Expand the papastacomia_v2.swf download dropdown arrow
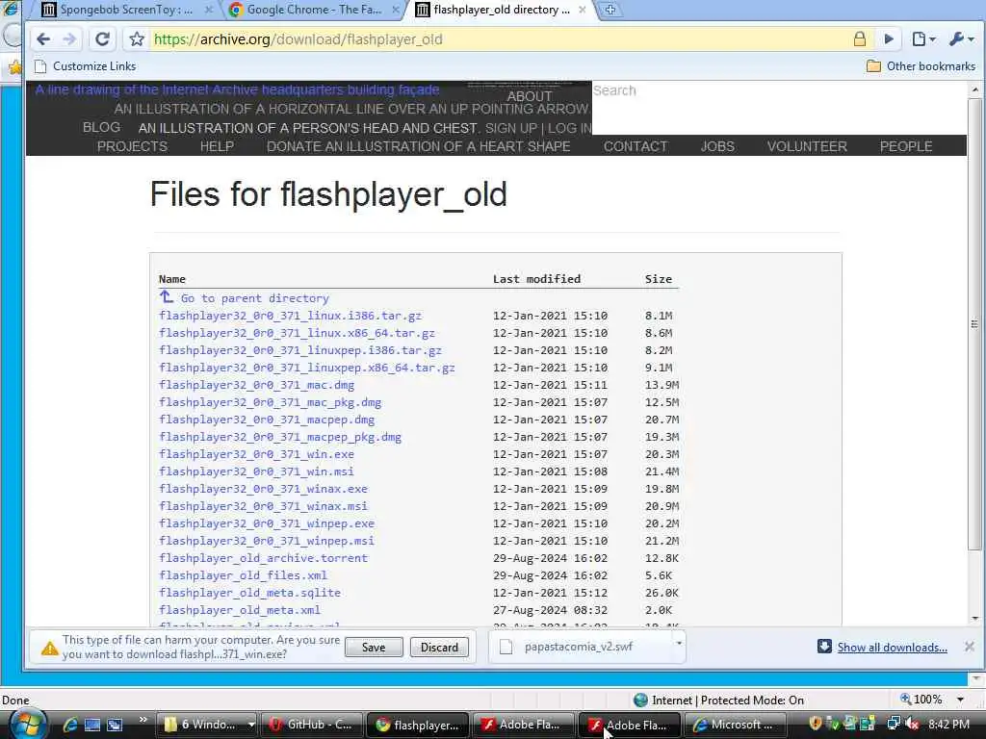986x739 pixels. tap(679, 643)
